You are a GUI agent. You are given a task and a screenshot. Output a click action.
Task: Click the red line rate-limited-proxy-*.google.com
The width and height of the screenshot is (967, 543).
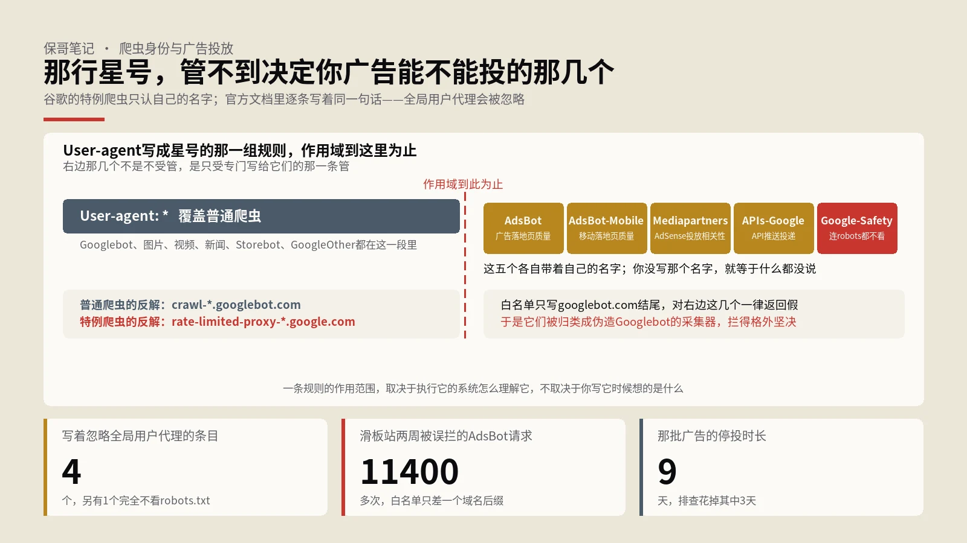coord(218,322)
